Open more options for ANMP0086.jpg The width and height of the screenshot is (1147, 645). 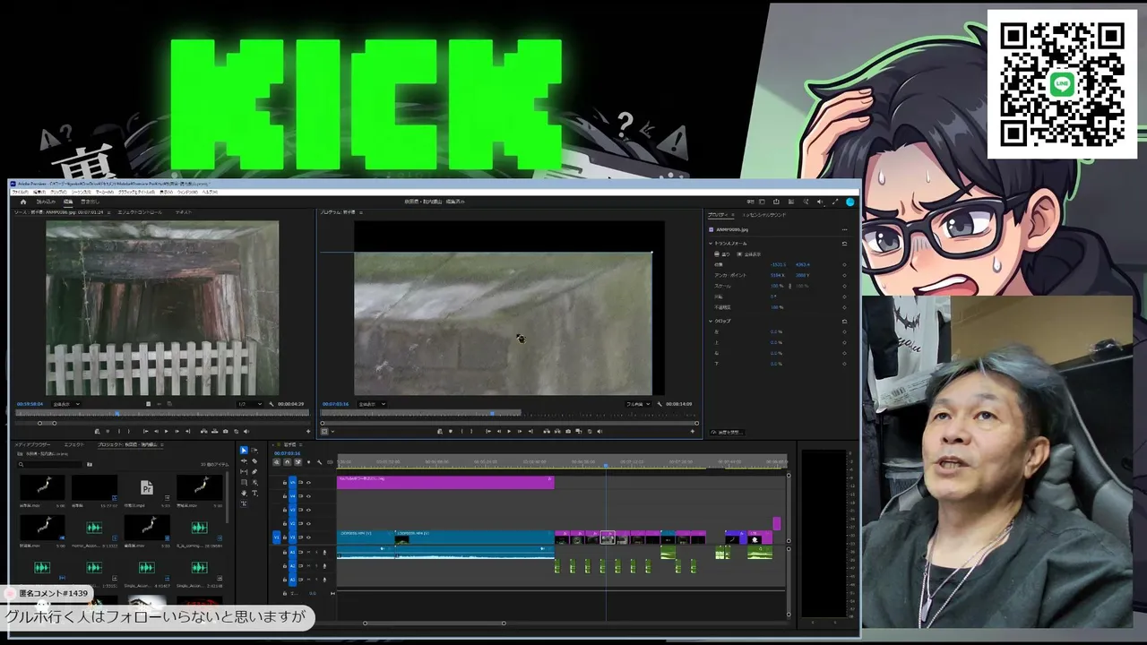coord(844,229)
